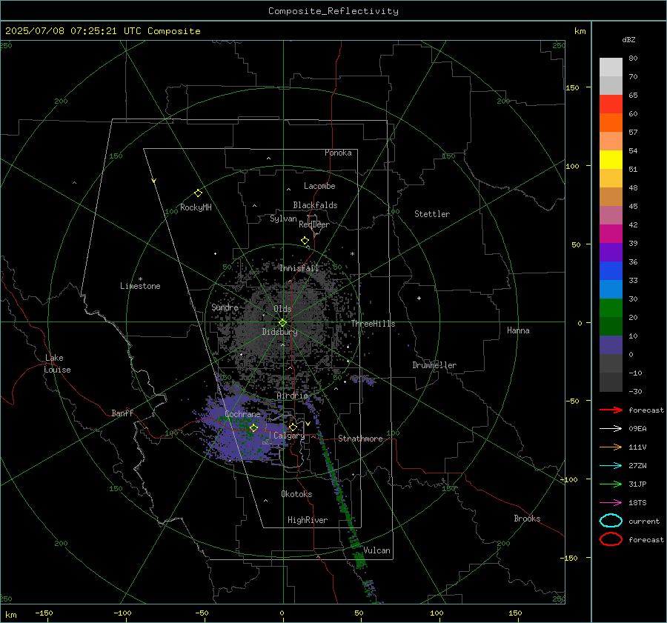667x623 pixels.
Task: Click the red forecast arrow in legend
Action: click(x=611, y=410)
